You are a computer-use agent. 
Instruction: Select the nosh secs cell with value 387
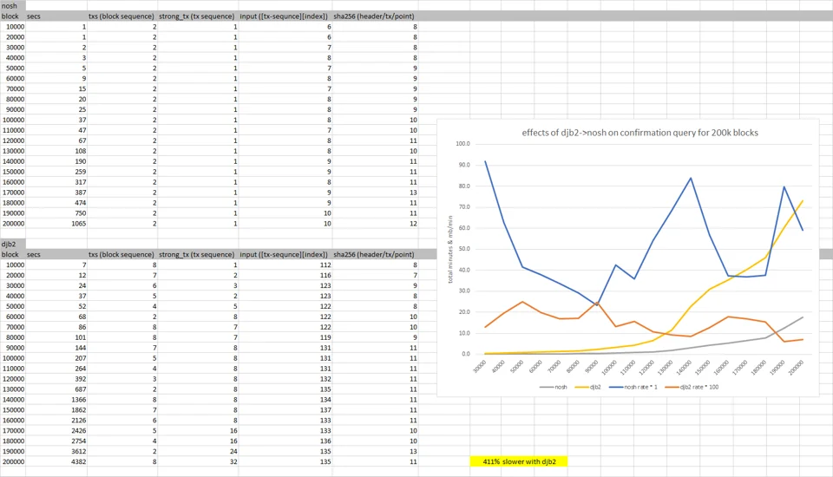pyautogui.click(x=56, y=193)
